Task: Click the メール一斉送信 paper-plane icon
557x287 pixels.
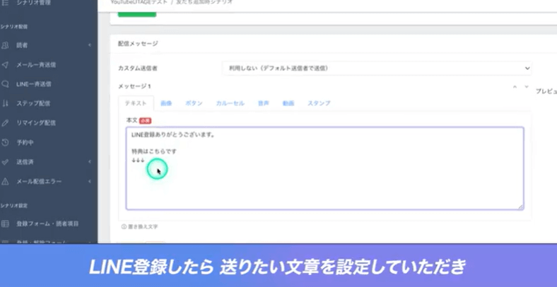Action: click(6, 64)
